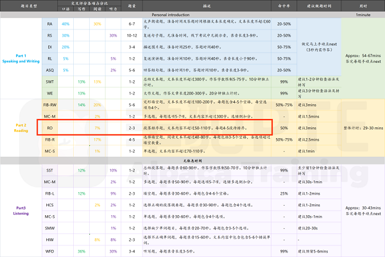Click the '1minute' duration cell

click(363, 15)
